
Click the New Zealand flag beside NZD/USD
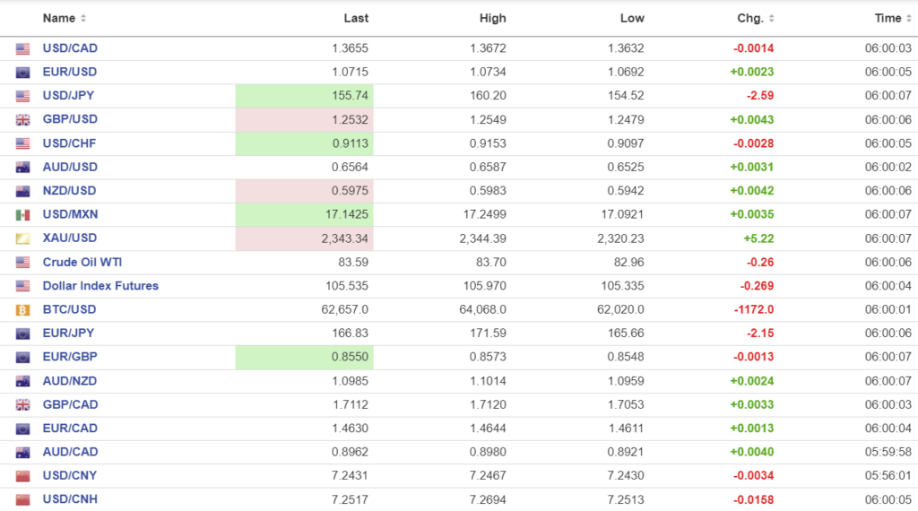[22, 191]
